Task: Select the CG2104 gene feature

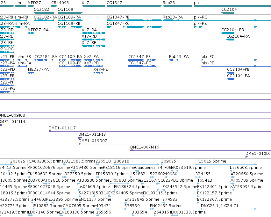Action: click(228, 13)
